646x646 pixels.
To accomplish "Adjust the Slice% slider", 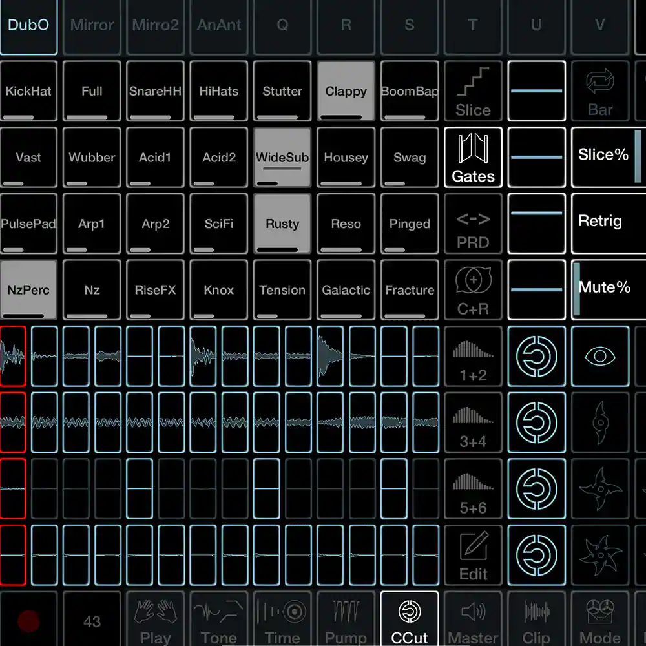I will coord(609,158).
